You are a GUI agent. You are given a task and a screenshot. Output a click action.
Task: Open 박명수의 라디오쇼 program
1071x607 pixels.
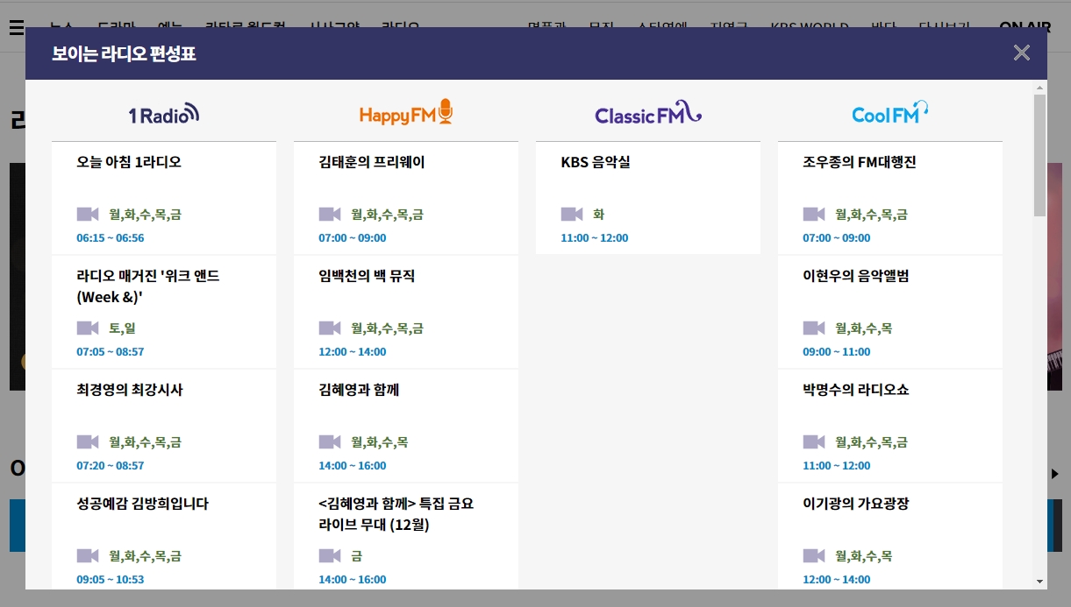[x=856, y=390]
